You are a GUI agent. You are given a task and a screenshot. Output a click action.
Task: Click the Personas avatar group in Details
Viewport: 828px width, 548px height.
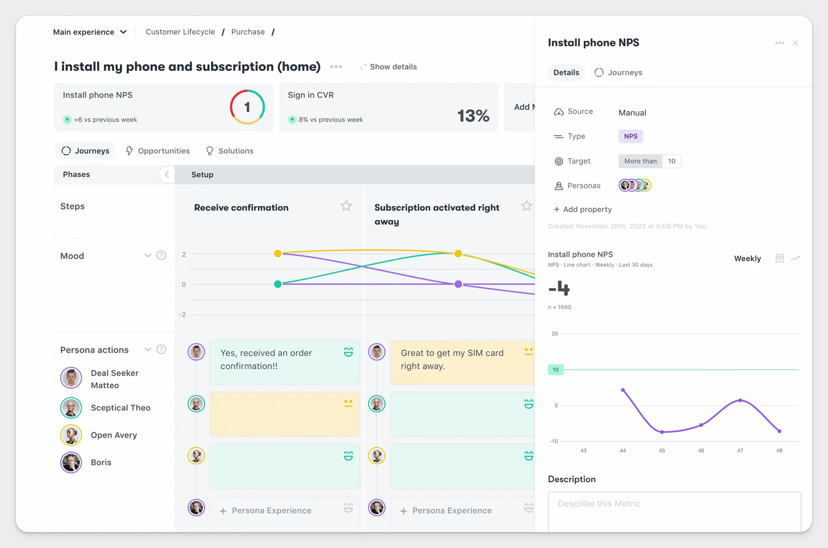click(635, 185)
